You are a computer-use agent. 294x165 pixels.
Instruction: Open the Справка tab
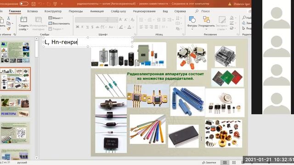[180, 11]
